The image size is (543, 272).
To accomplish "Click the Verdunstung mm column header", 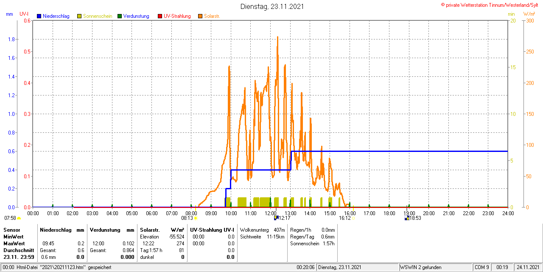I will click(x=112, y=230).
